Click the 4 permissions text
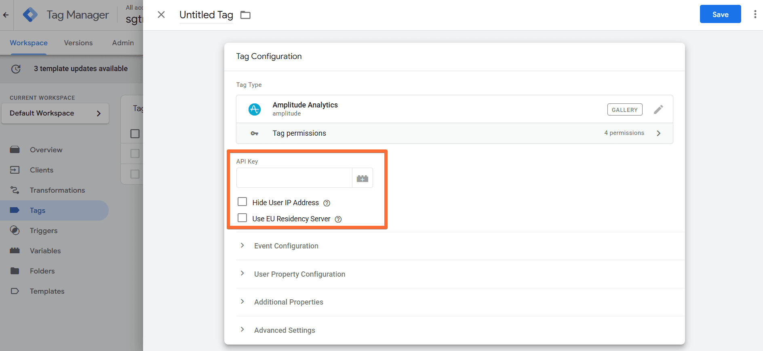 click(624, 133)
